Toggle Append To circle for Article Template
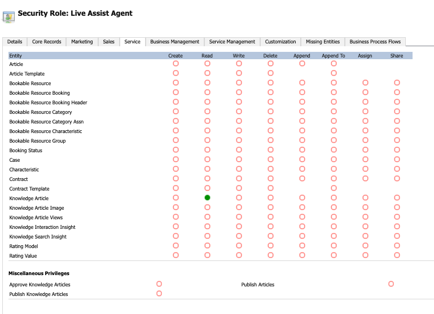Viewport: 434px width, 314px height. click(334, 73)
